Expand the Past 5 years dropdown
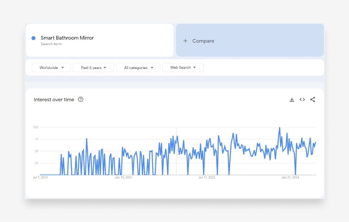The image size is (349, 222). [x=93, y=68]
